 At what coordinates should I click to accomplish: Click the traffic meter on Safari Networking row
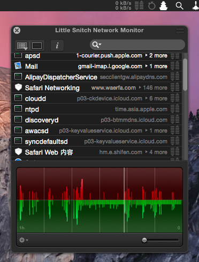pos(175,87)
